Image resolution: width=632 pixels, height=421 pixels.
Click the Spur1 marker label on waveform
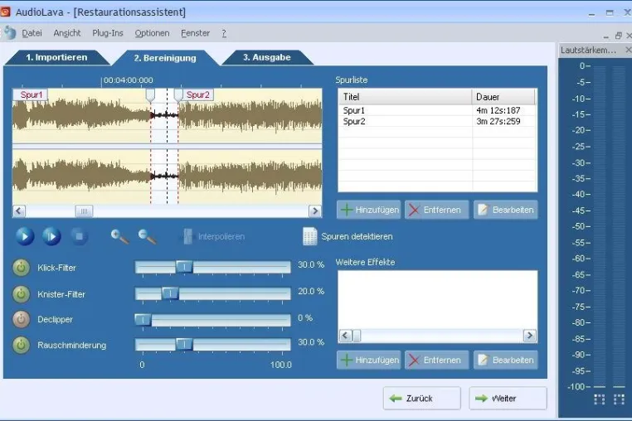coord(31,94)
